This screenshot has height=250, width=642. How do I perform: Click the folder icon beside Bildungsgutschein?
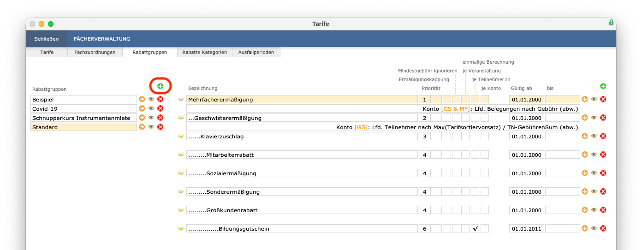[181, 228]
